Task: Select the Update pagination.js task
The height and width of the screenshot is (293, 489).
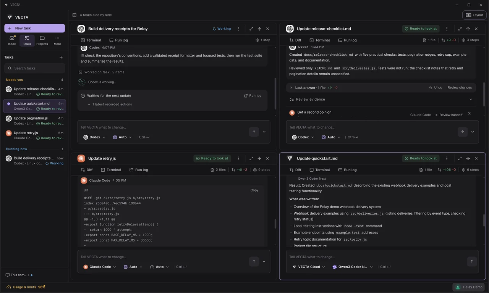Action: (x=34, y=121)
